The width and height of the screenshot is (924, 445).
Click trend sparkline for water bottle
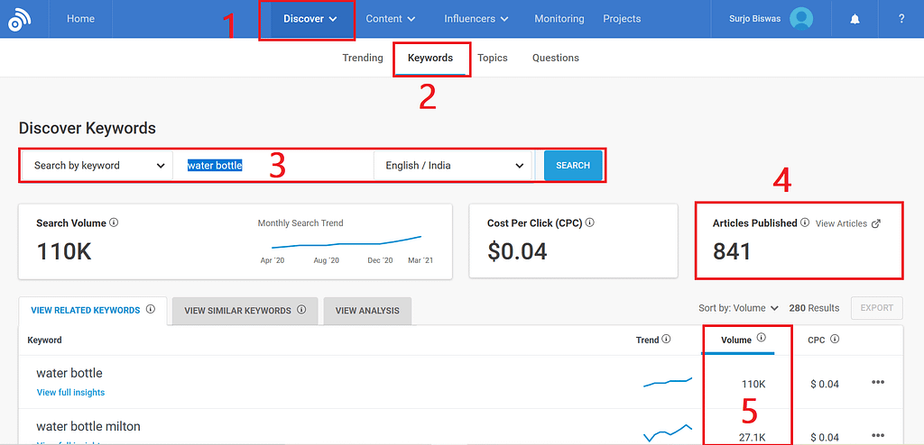tap(668, 383)
